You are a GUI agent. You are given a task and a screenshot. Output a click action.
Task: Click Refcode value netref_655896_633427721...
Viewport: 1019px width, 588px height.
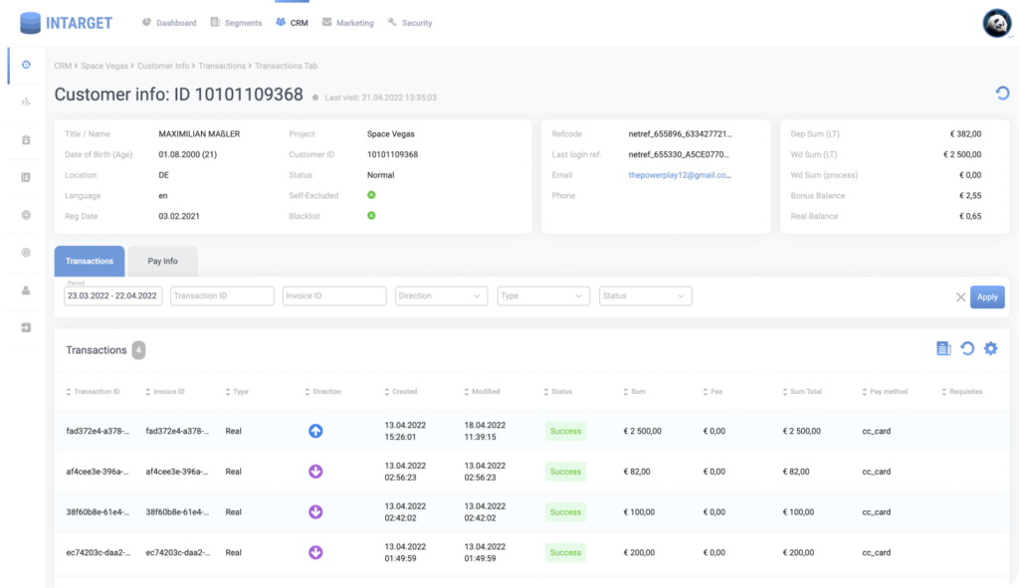click(680, 134)
